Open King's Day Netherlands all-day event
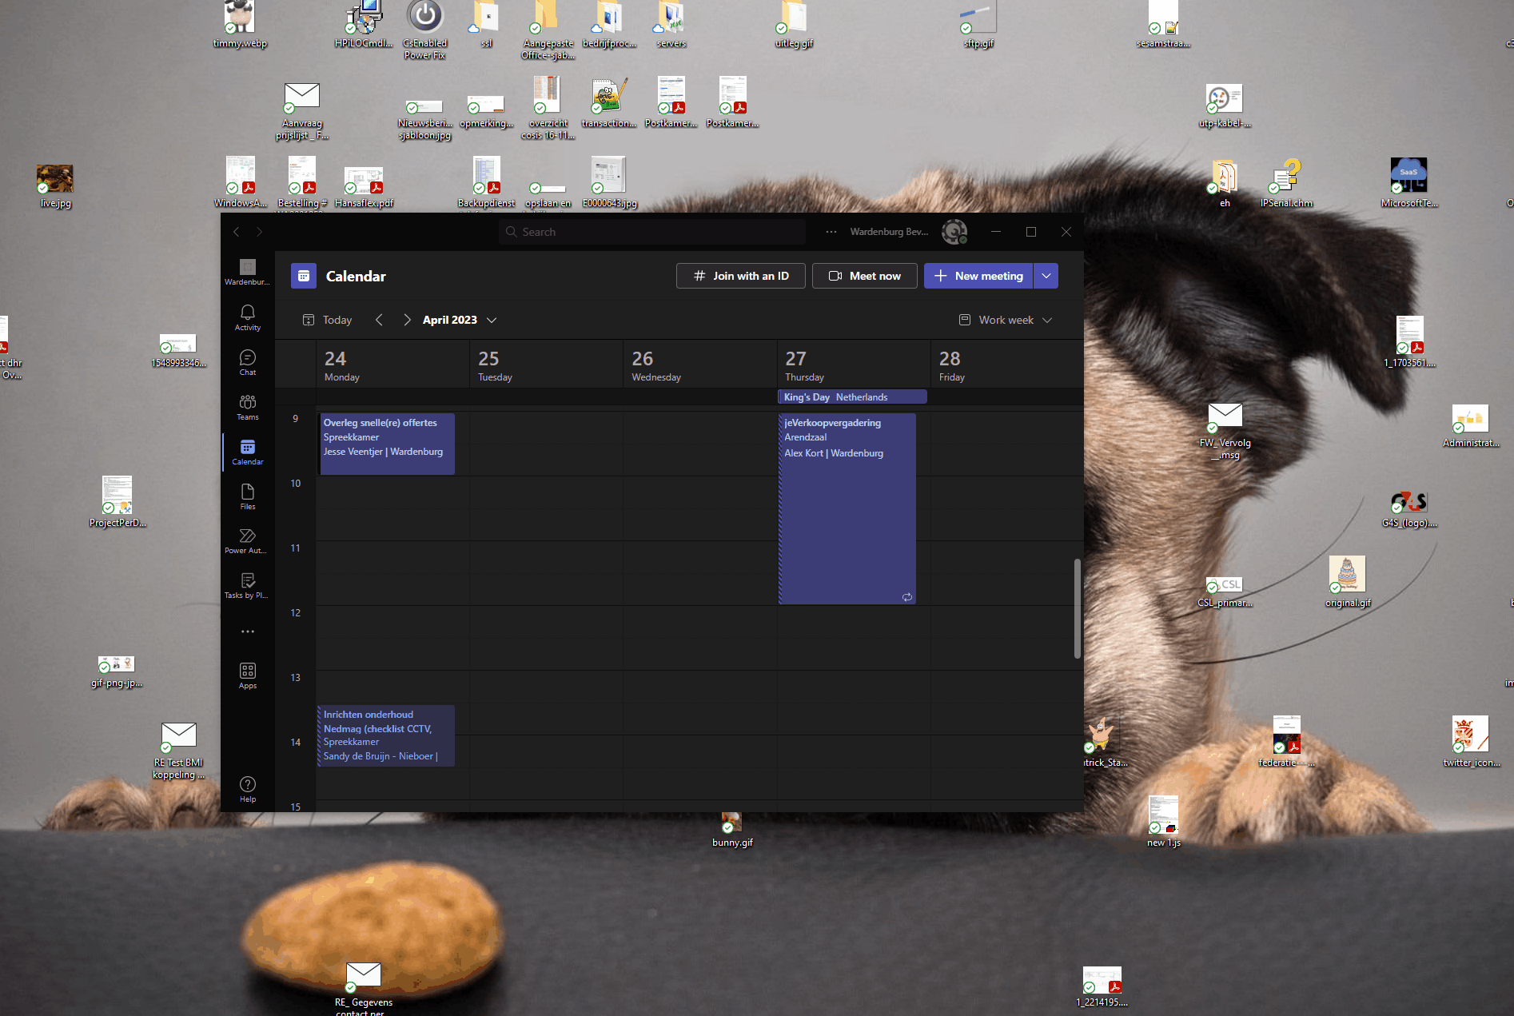1514x1016 pixels. click(852, 397)
